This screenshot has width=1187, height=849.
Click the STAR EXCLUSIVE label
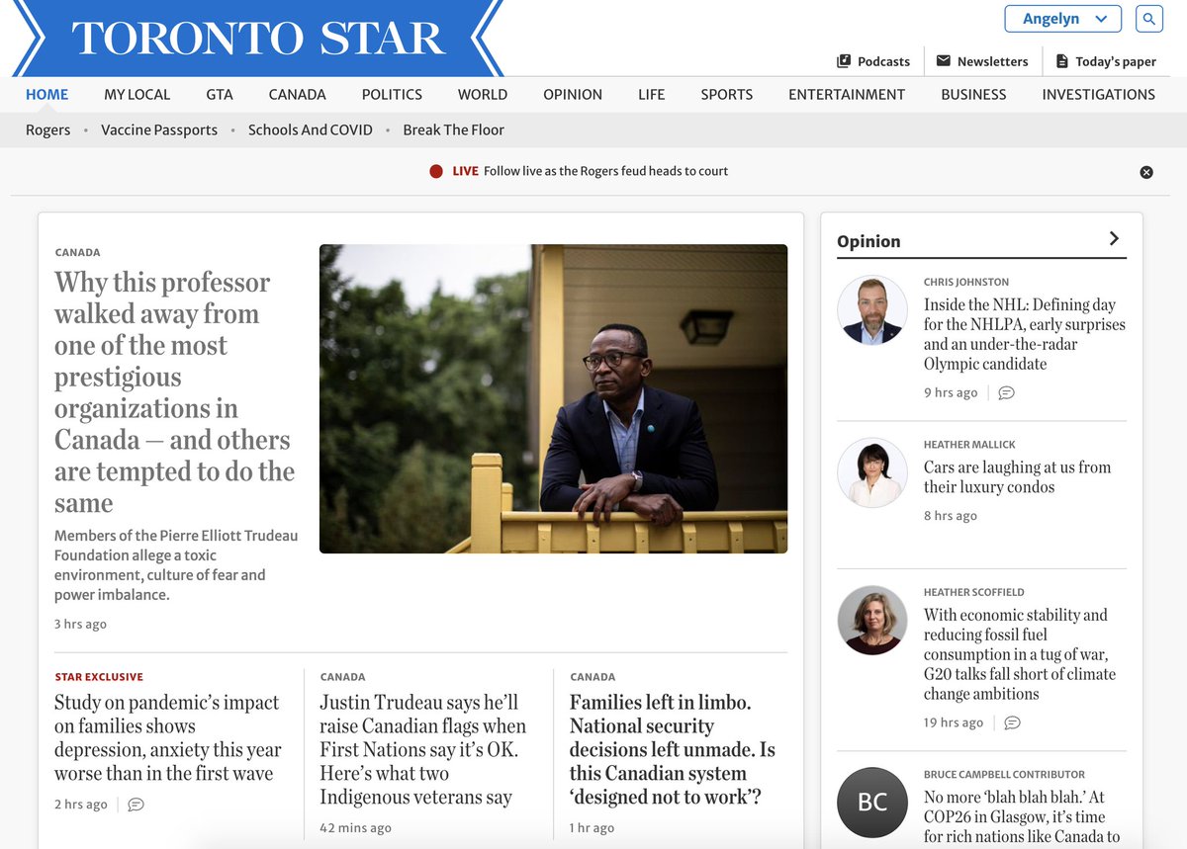pos(99,677)
